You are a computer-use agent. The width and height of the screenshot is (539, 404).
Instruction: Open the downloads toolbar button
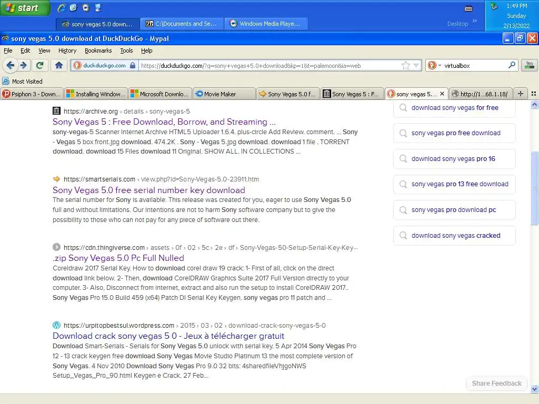[530, 65]
